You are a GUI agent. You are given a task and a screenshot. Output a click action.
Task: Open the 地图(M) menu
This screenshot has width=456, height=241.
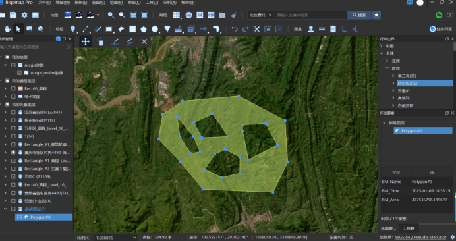point(63,3)
